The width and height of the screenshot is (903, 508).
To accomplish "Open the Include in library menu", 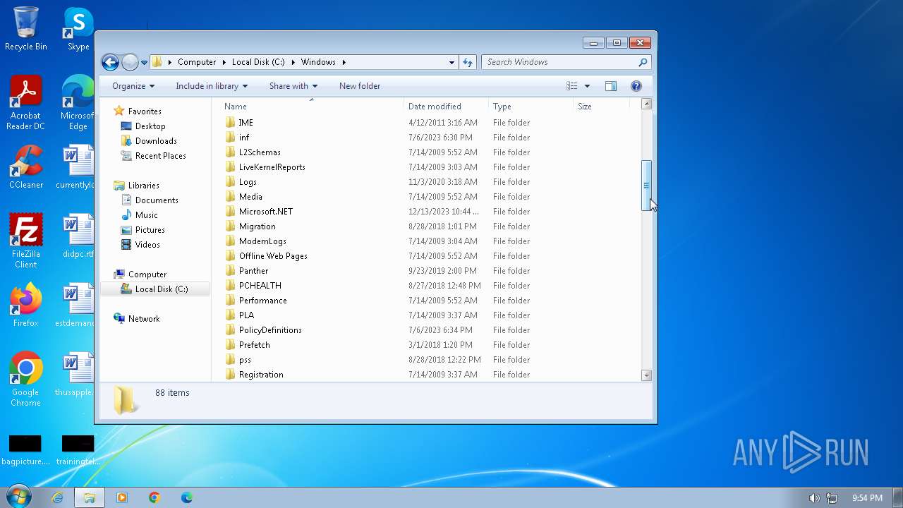I will tap(212, 86).
